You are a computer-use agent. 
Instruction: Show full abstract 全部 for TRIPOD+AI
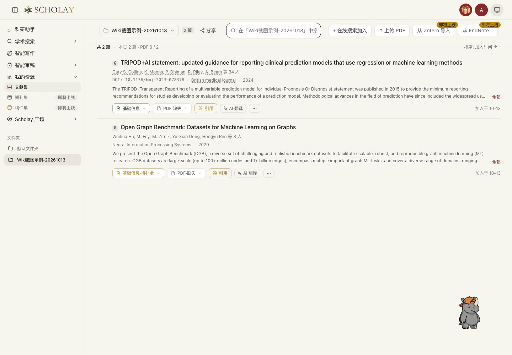[x=496, y=97]
